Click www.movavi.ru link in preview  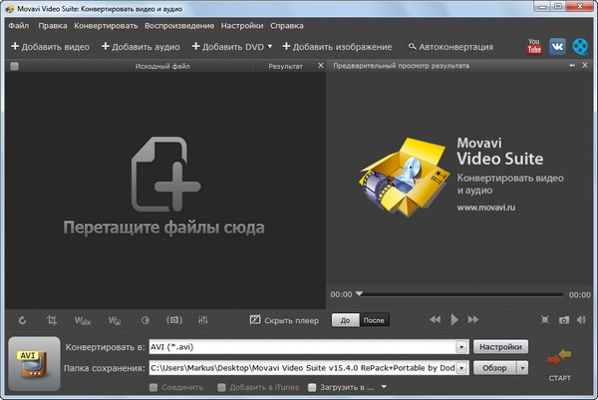point(486,207)
